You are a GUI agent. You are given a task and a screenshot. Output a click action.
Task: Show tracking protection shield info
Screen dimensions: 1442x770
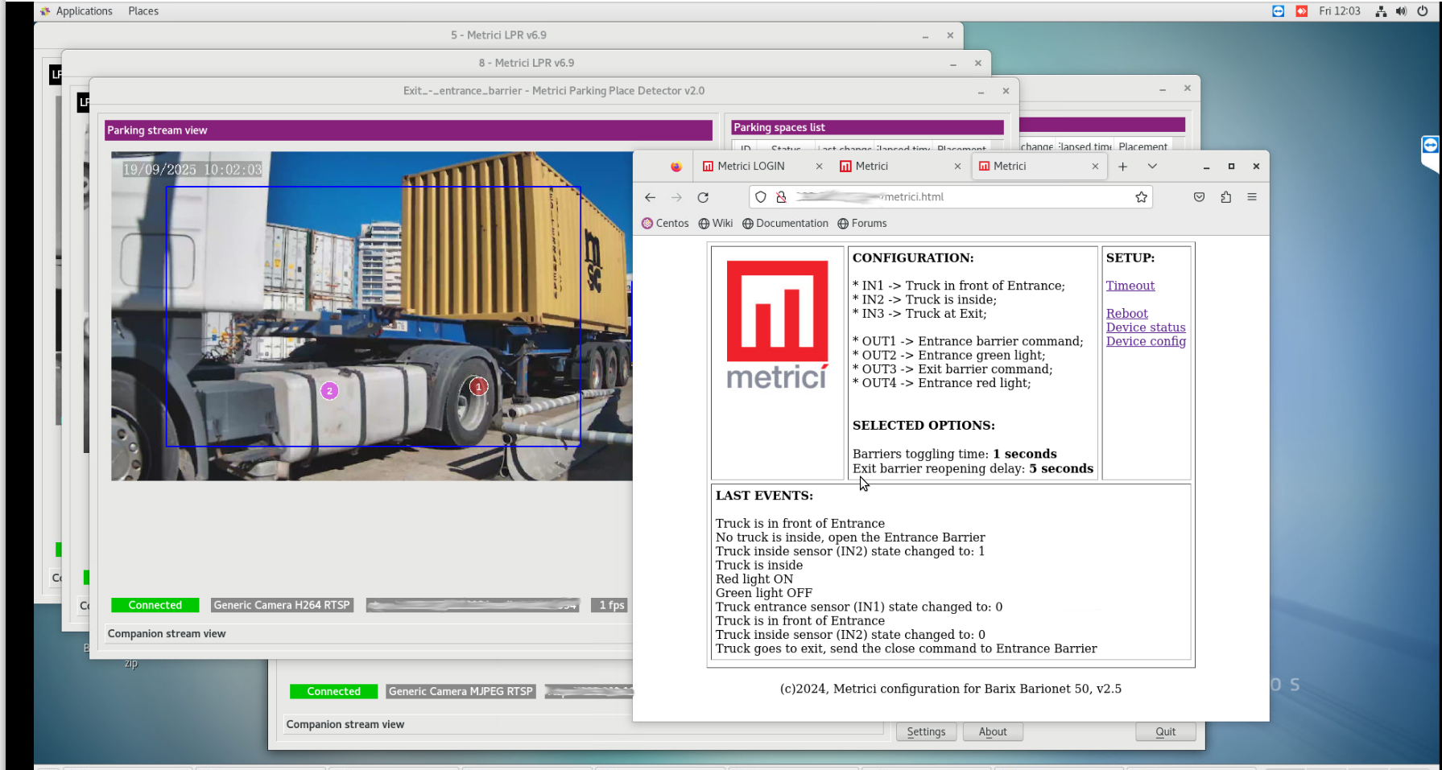760,197
